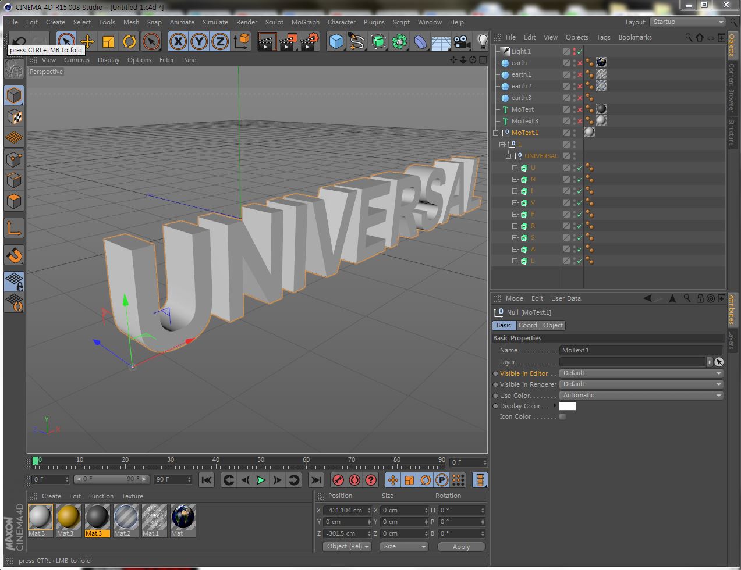Viewport: 741px width, 570px height.
Task: Click the Name field containing MoText.1
Action: (641, 350)
